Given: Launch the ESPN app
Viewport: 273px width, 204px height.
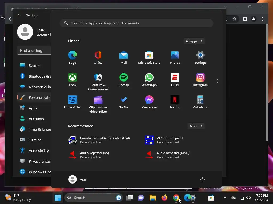Looking at the screenshot, I should tap(175, 80).
